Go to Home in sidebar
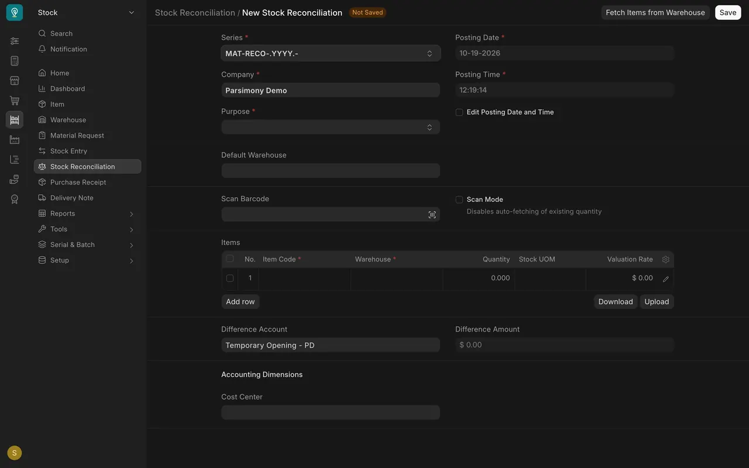The image size is (749, 468). 87,73
